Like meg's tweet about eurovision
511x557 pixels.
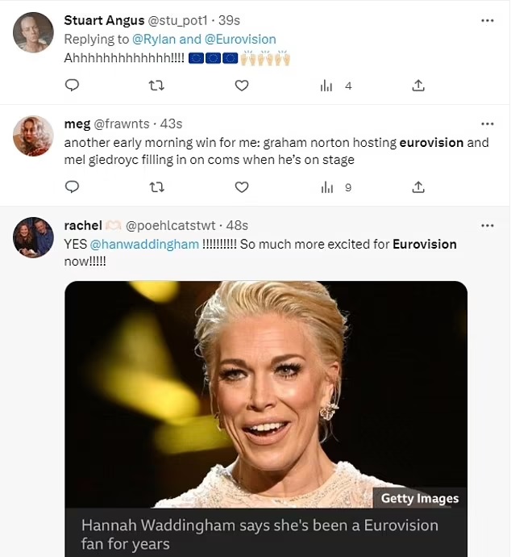tap(242, 186)
